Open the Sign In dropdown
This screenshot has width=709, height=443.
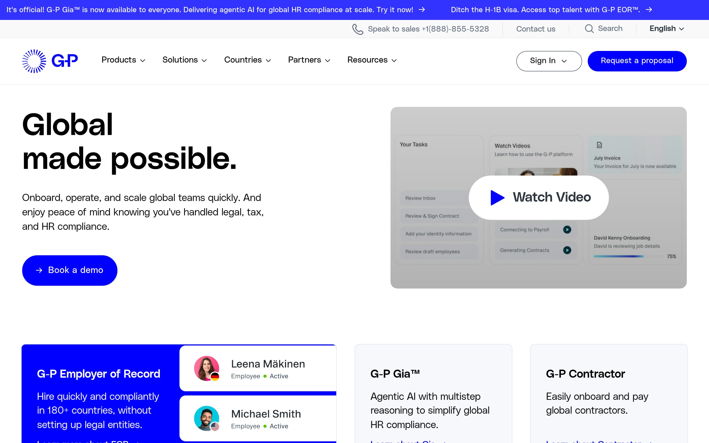coord(549,61)
